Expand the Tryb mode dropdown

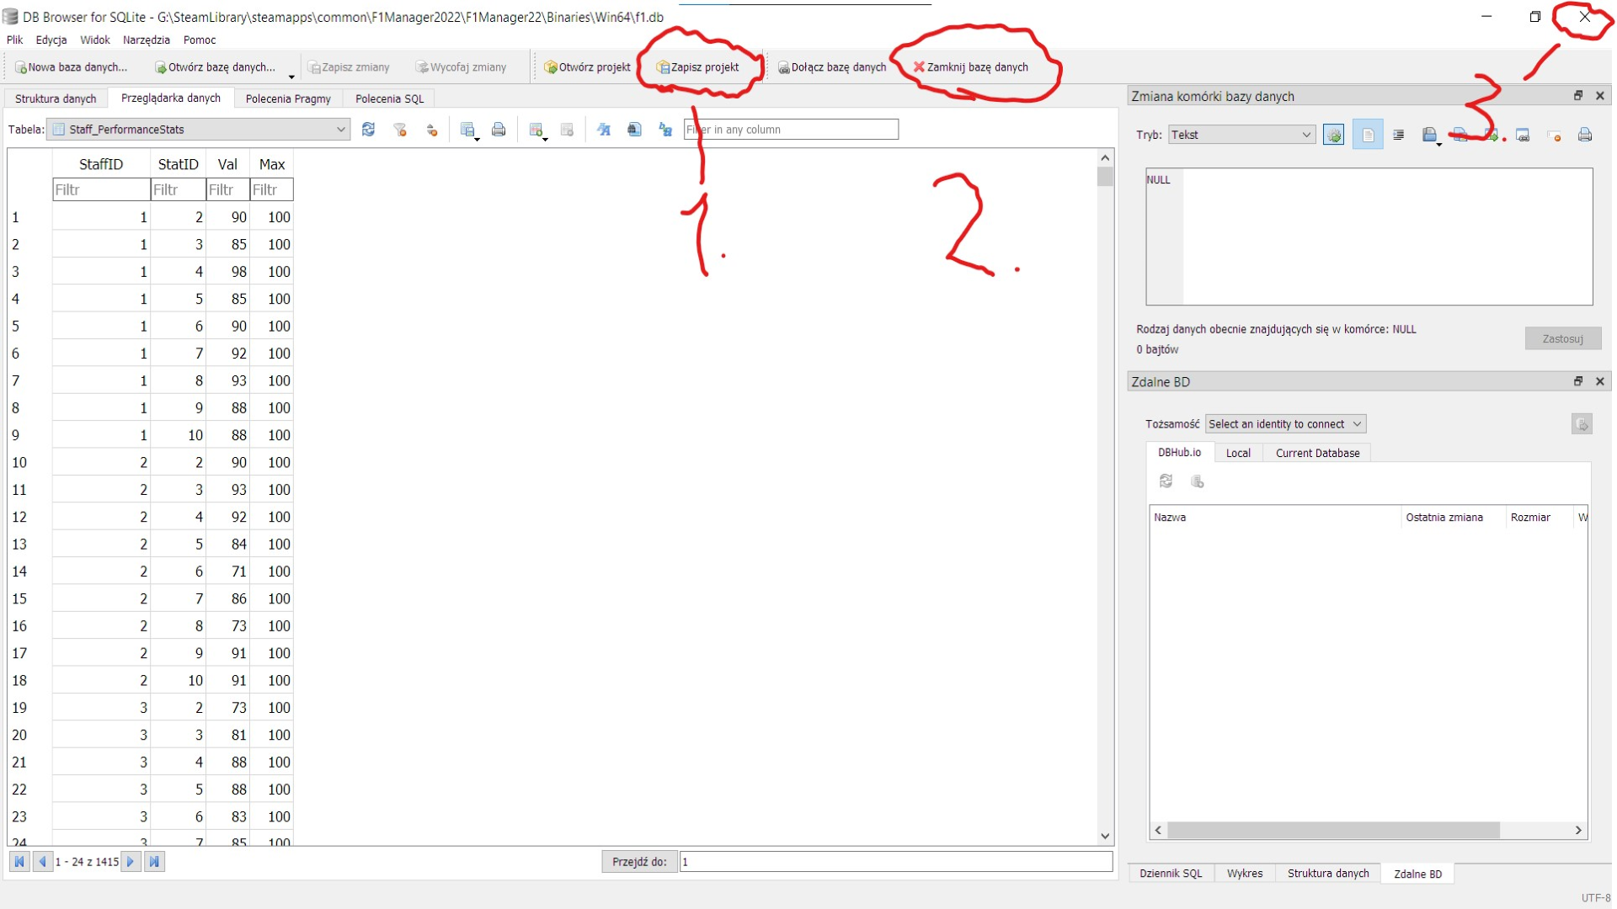(x=1241, y=135)
